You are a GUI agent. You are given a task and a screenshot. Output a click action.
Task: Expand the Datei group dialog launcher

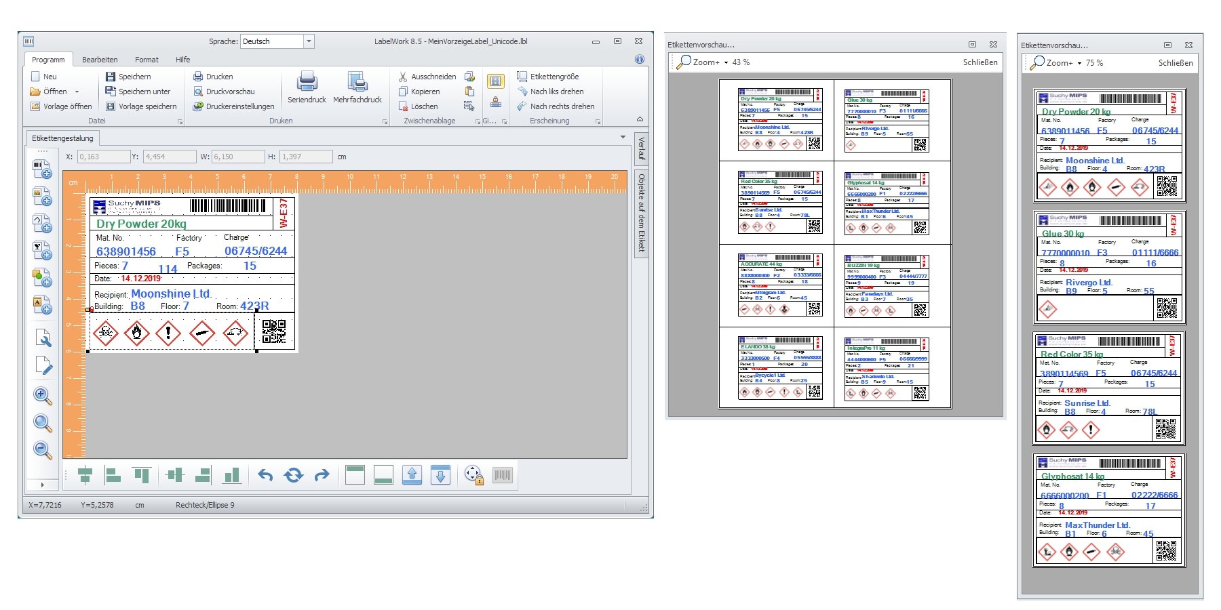pyautogui.click(x=180, y=122)
